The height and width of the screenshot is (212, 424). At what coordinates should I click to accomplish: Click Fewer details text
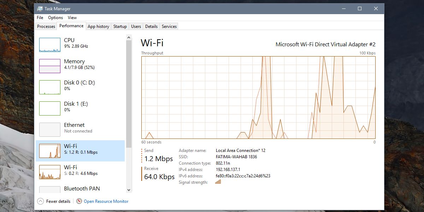click(x=58, y=201)
